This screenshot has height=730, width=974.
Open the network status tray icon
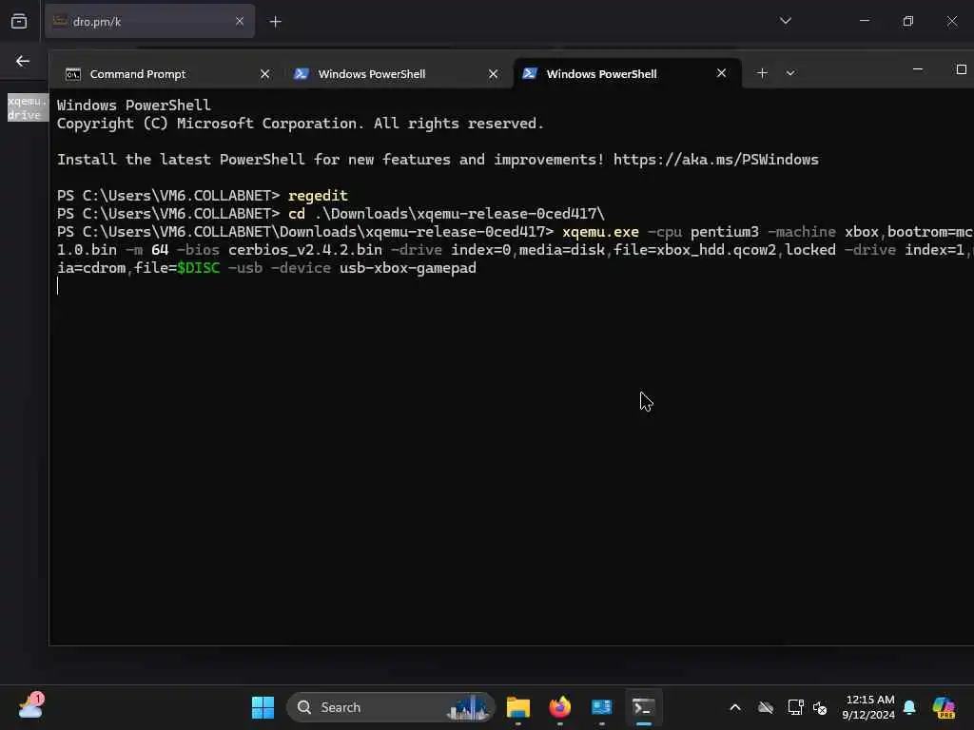click(795, 707)
